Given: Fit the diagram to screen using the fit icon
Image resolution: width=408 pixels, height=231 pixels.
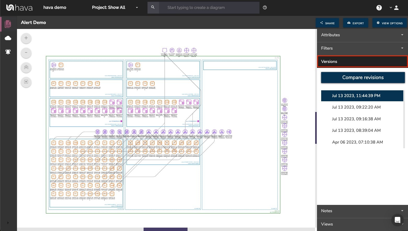Looking at the screenshot, I should click(x=26, y=67).
